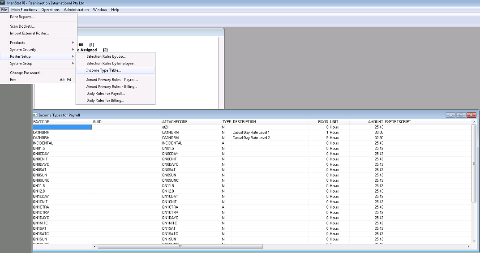Close the Income Types for Payroll window
Image resolution: width=480 pixels, height=253 pixels.
[471, 115]
